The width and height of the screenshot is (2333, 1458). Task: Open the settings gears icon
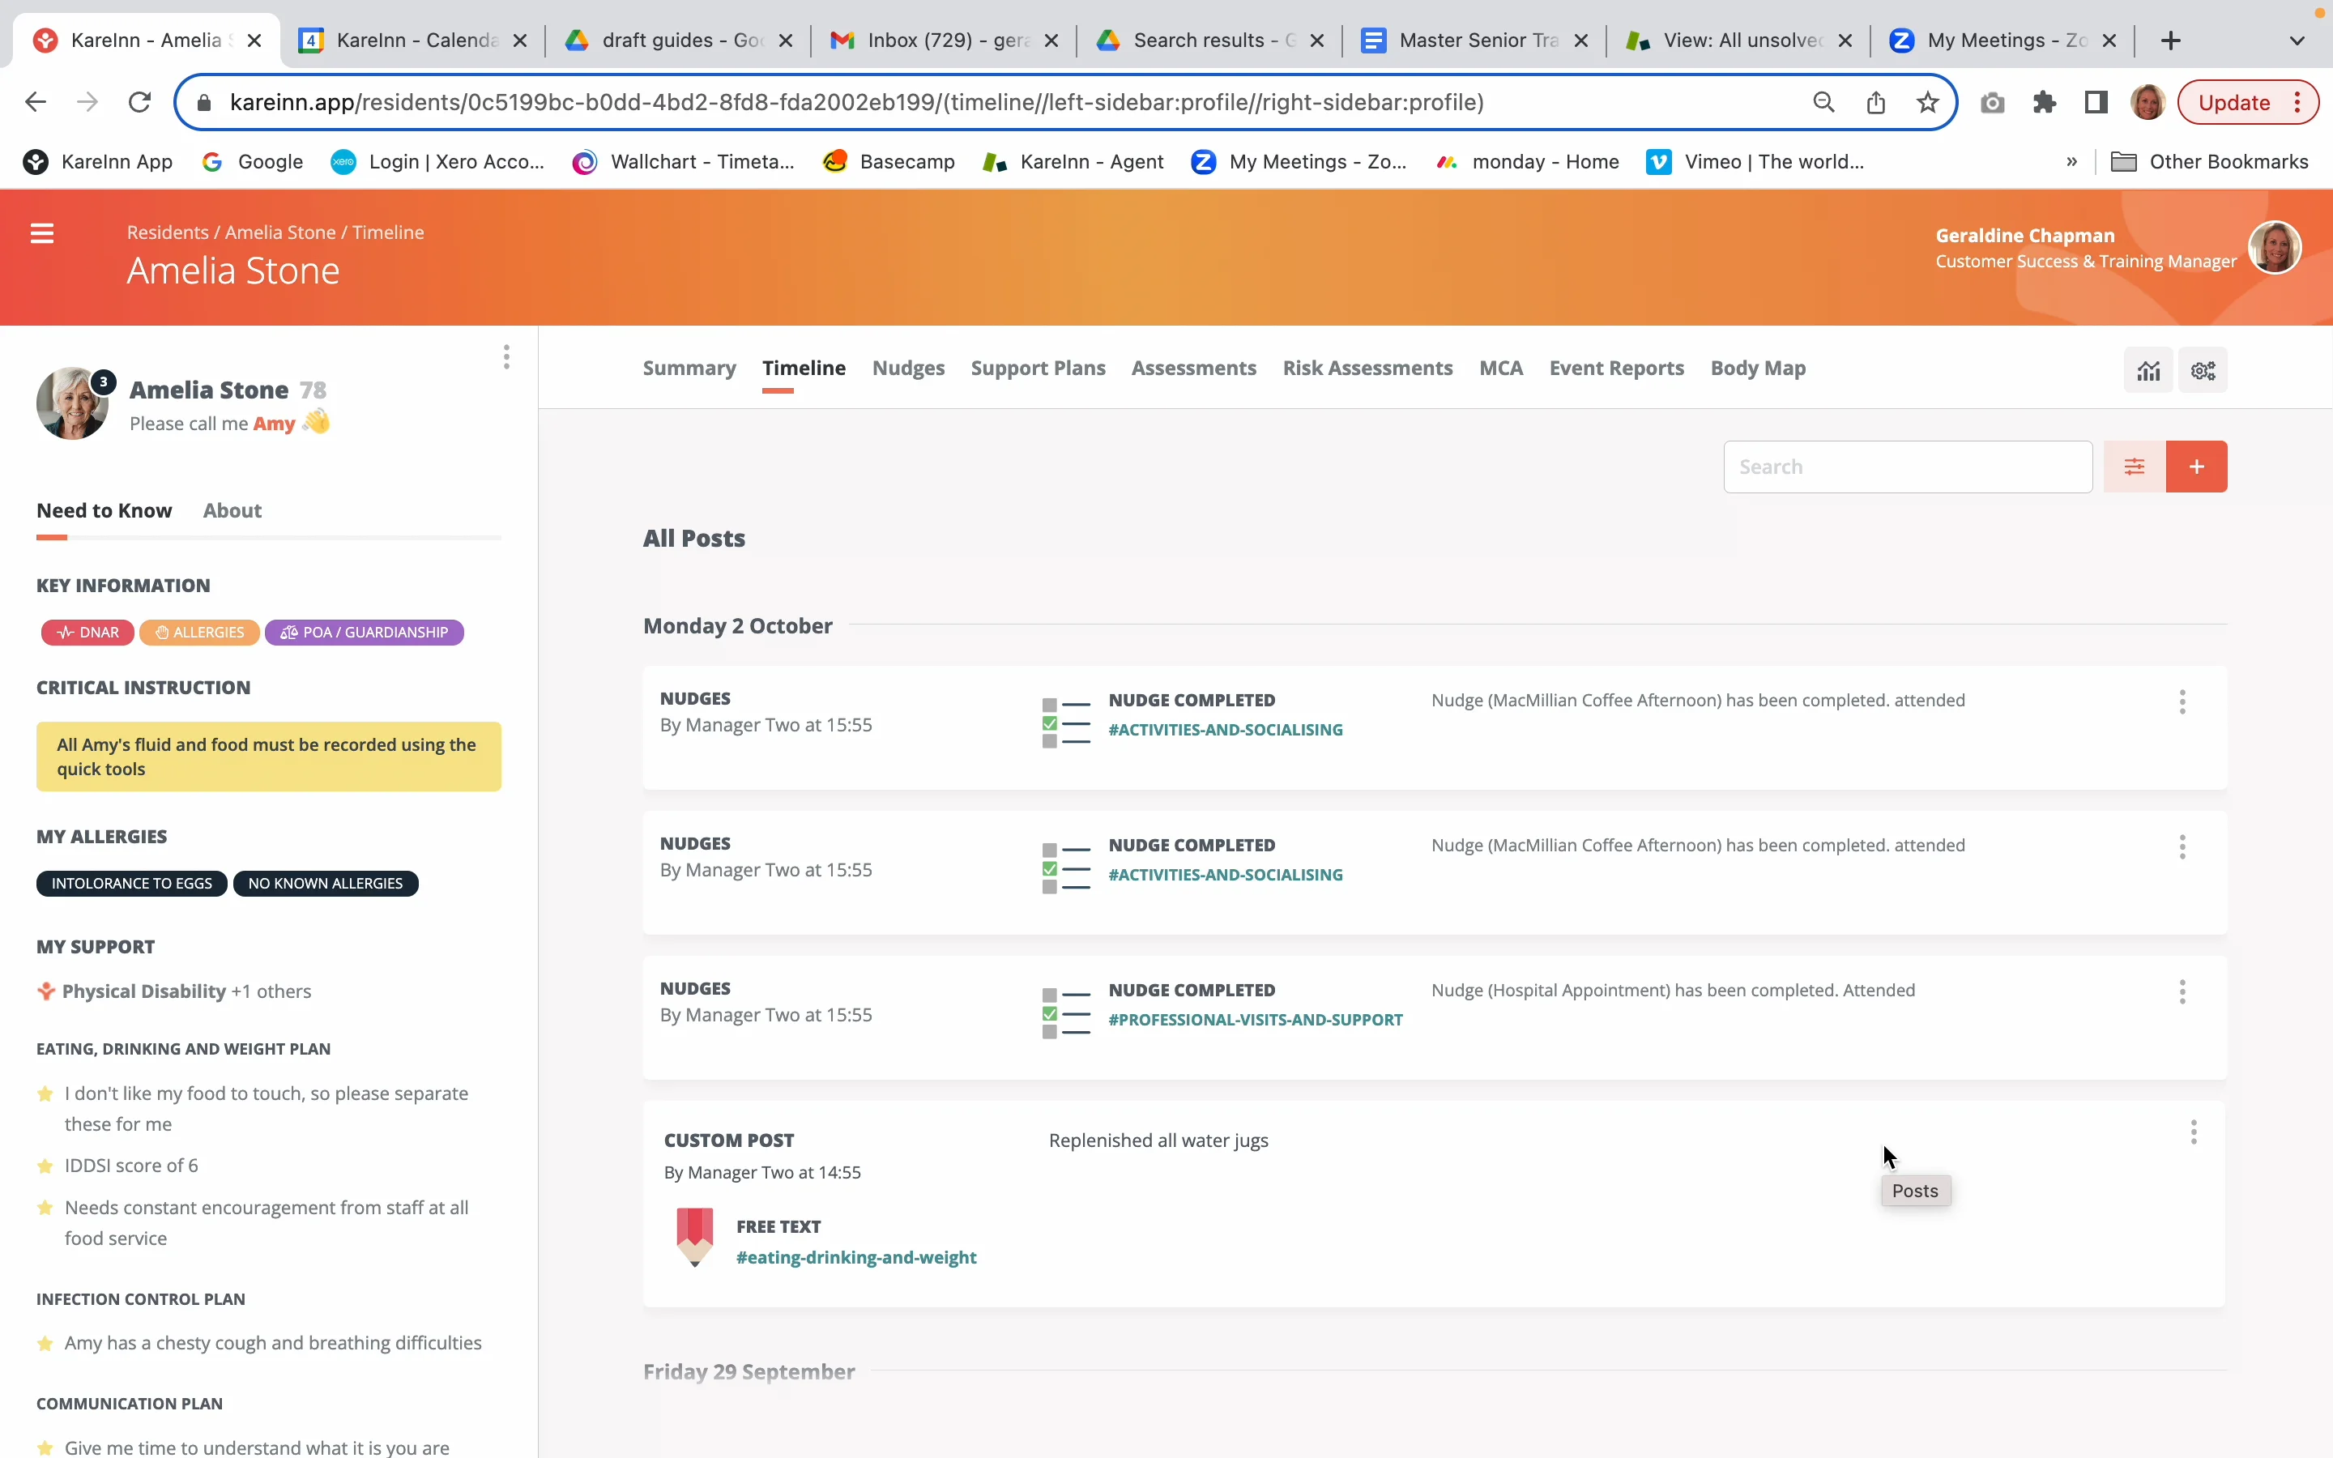tap(2203, 370)
